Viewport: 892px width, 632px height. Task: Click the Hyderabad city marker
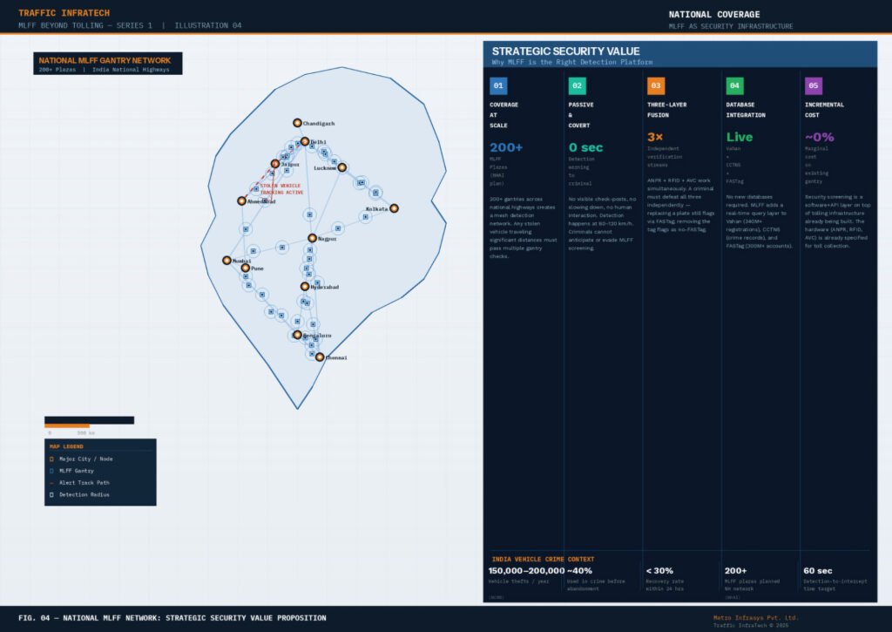click(x=305, y=286)
